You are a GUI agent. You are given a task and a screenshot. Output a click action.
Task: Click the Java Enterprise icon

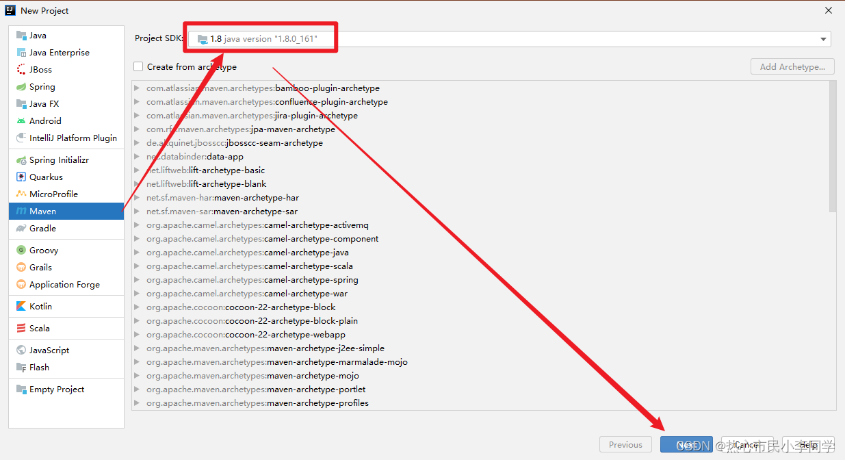point(21,52)
